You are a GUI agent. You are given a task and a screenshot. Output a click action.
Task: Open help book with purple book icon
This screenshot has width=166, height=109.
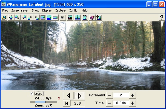92,18
